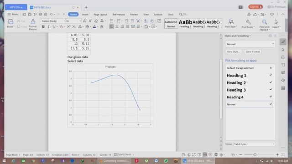Image resolution: width=292 pixels, height=164 pixels.
Task: Click the Select cursor tool in ribbon
Action: [x=276, y=22]
